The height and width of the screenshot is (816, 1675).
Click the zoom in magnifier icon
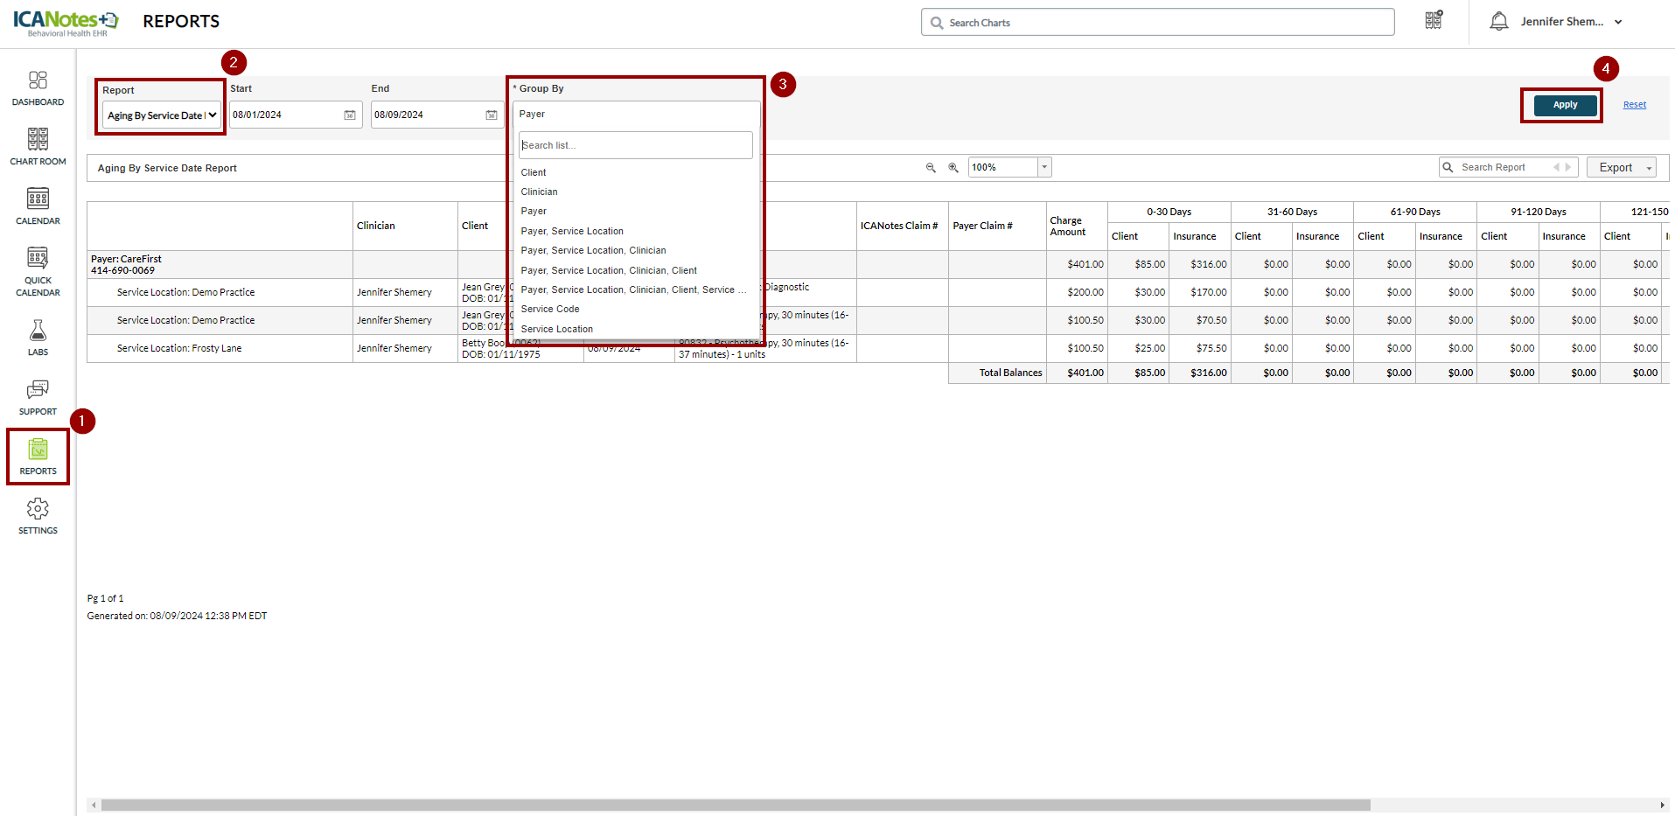tap(953, 168)
